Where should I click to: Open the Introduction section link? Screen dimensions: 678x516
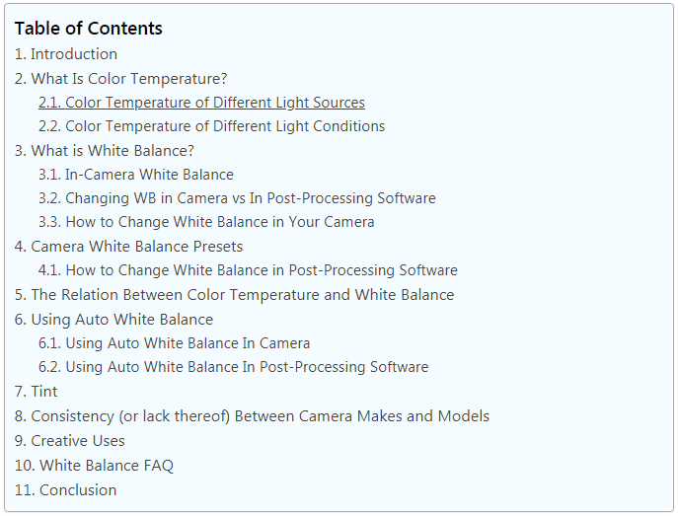[66, 54]
